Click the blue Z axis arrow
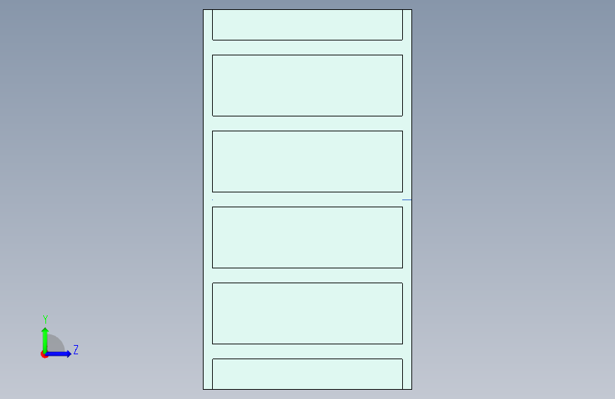Screen dimensions: 615x399 (x=59, y=354)
